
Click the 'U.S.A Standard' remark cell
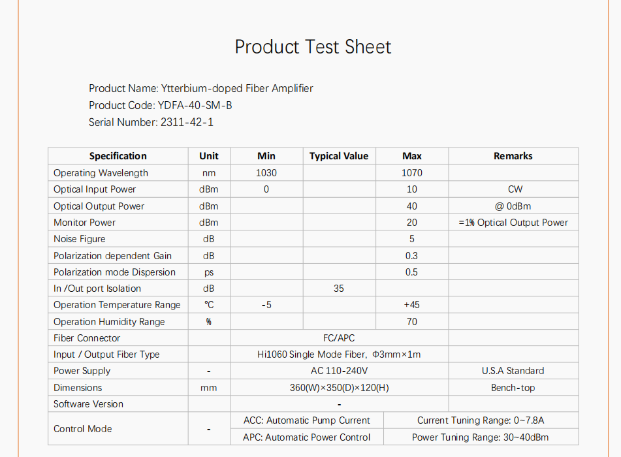pyautogui.click(x=513, y=371)
